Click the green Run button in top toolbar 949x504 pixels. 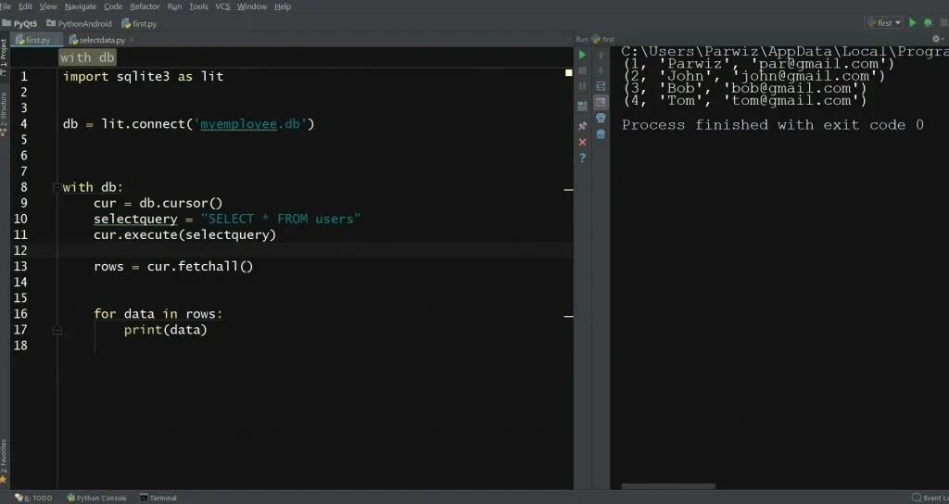(x=913, y=23)
